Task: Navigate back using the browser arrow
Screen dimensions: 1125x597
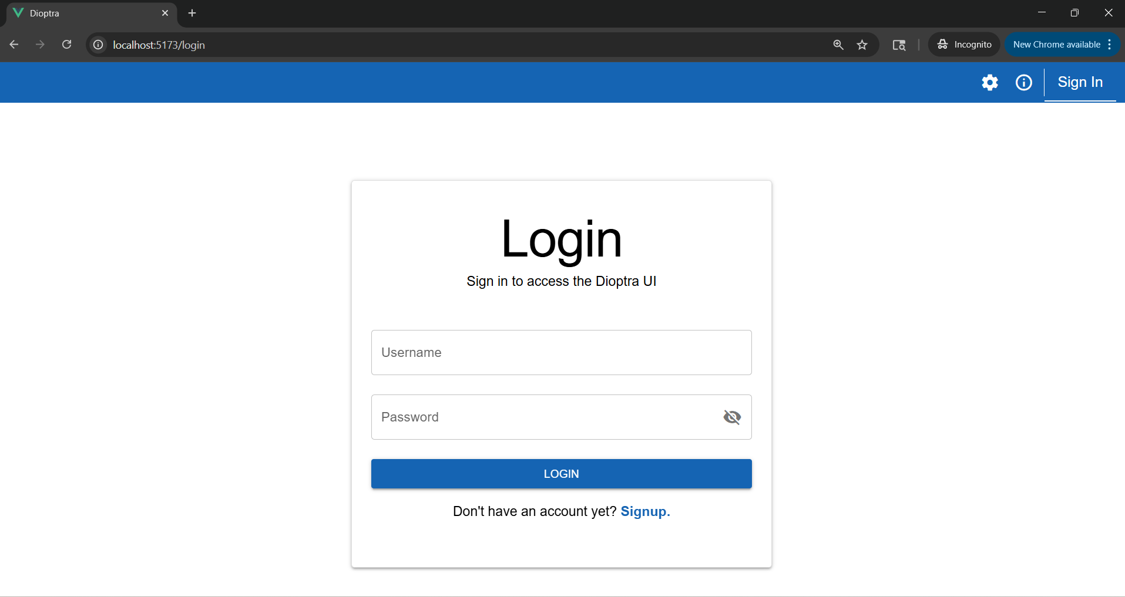Action: 14,44
